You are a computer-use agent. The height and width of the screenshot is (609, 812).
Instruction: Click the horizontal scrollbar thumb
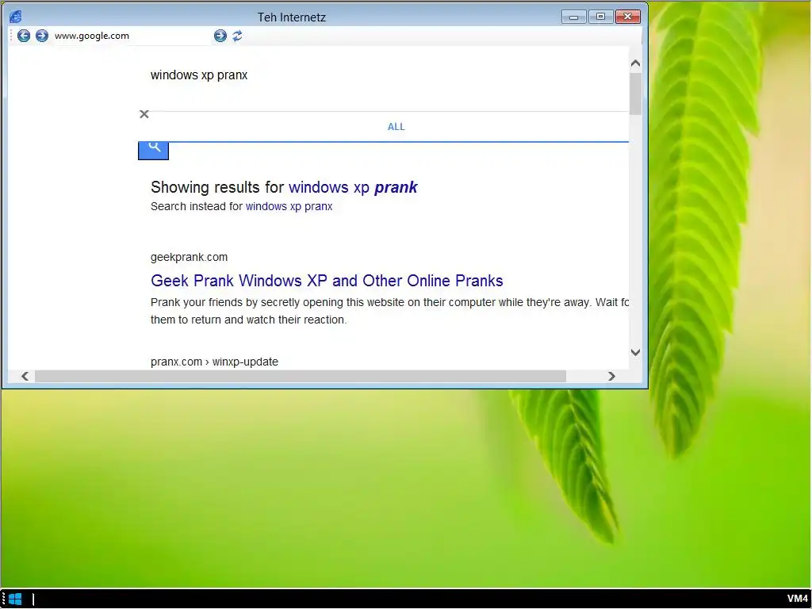click(301, 376)
